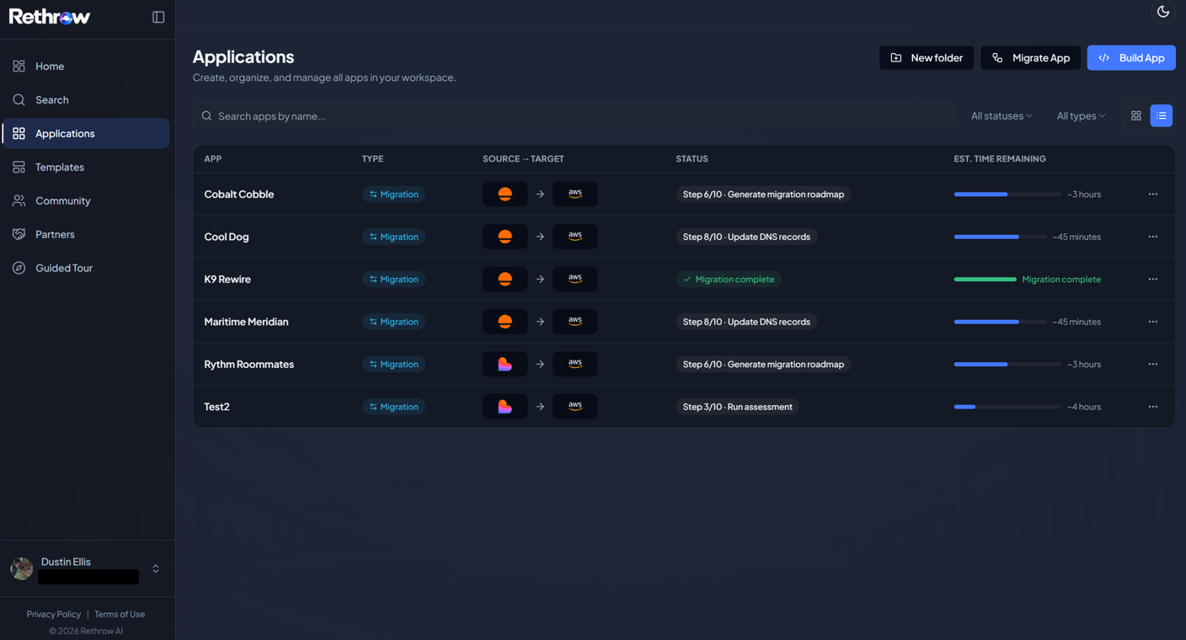Image resolution: width=1186 pixels, height=640 pixels.
Task: Go to Home in sidebar
Action: [x=86, y=66]
